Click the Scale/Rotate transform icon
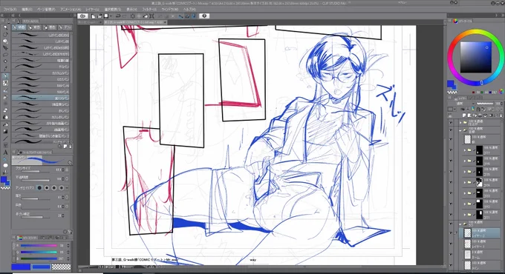 click(x=151, y=16)
